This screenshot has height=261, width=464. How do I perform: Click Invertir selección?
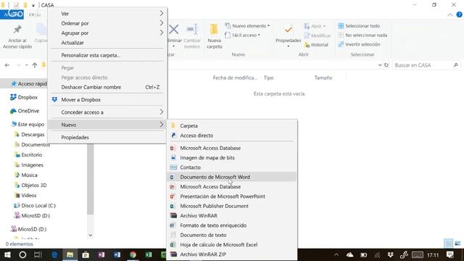click(359, 44)
